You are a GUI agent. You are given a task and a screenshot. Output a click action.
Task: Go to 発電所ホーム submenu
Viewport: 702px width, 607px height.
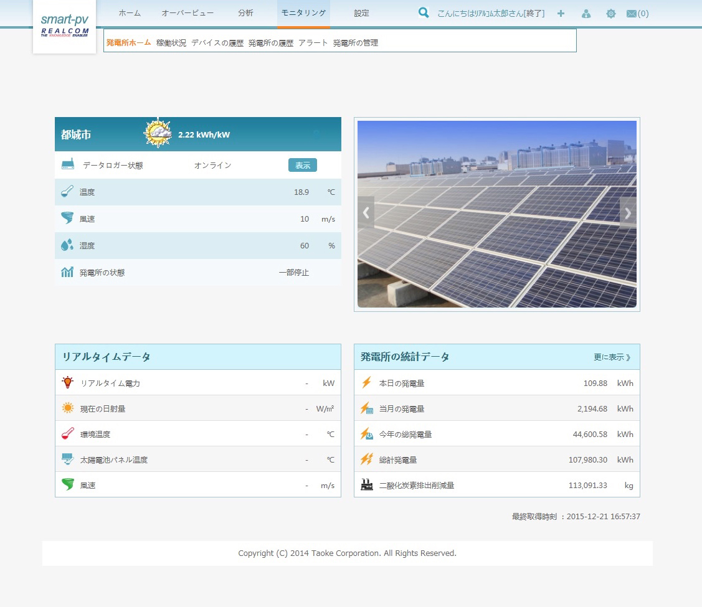click(128, 42)
